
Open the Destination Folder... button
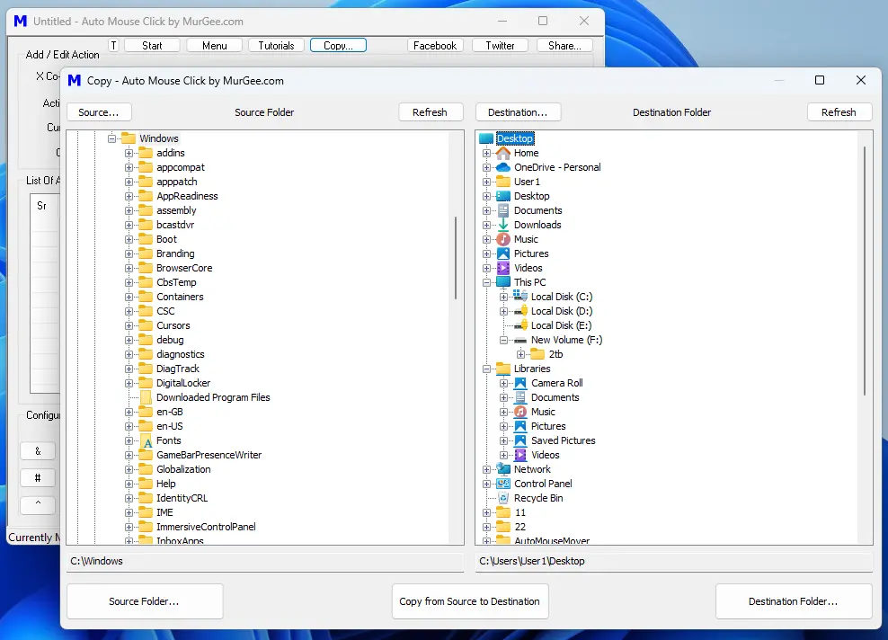794,601
